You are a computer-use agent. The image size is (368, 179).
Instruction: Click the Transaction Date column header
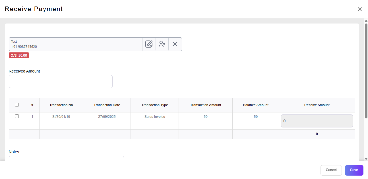(107, 105)
